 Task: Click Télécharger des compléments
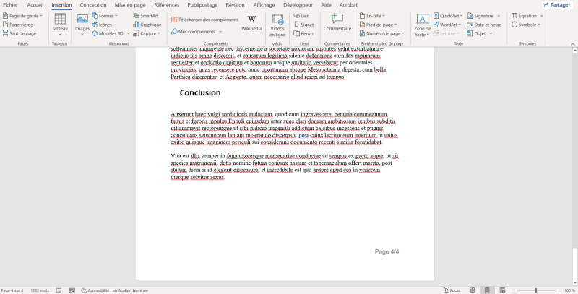point(205,20)
